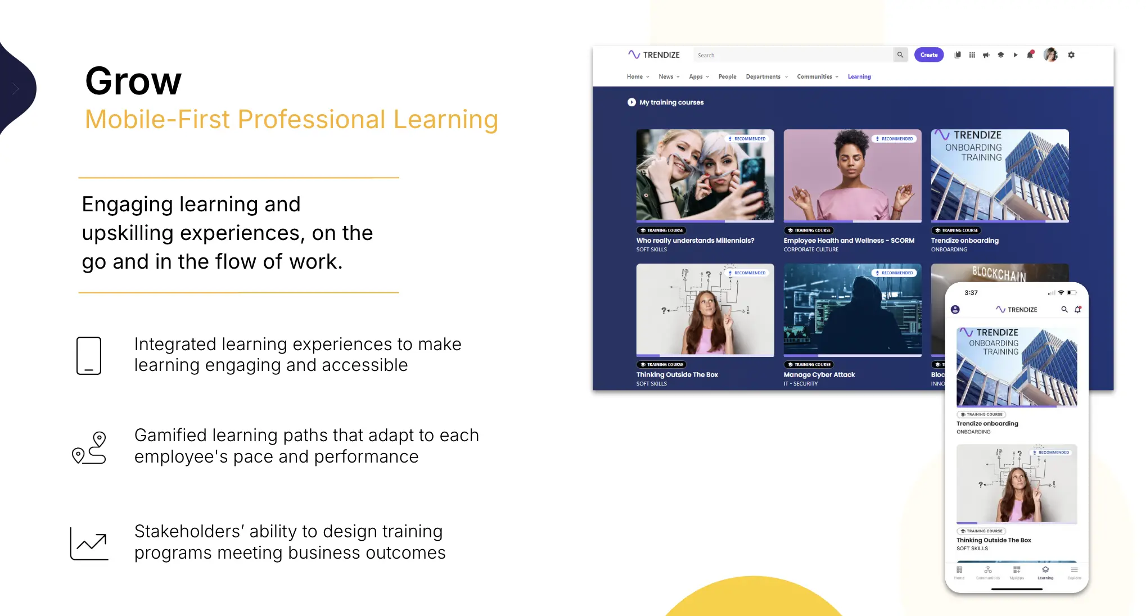Screen dimensions: 1146x616
Task: Tap Thinking Outside The Box title in the phone app
Action: coord(994,540)
